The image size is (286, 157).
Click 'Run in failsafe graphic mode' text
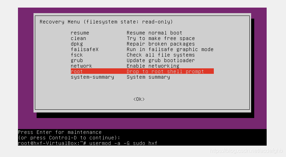170,49
